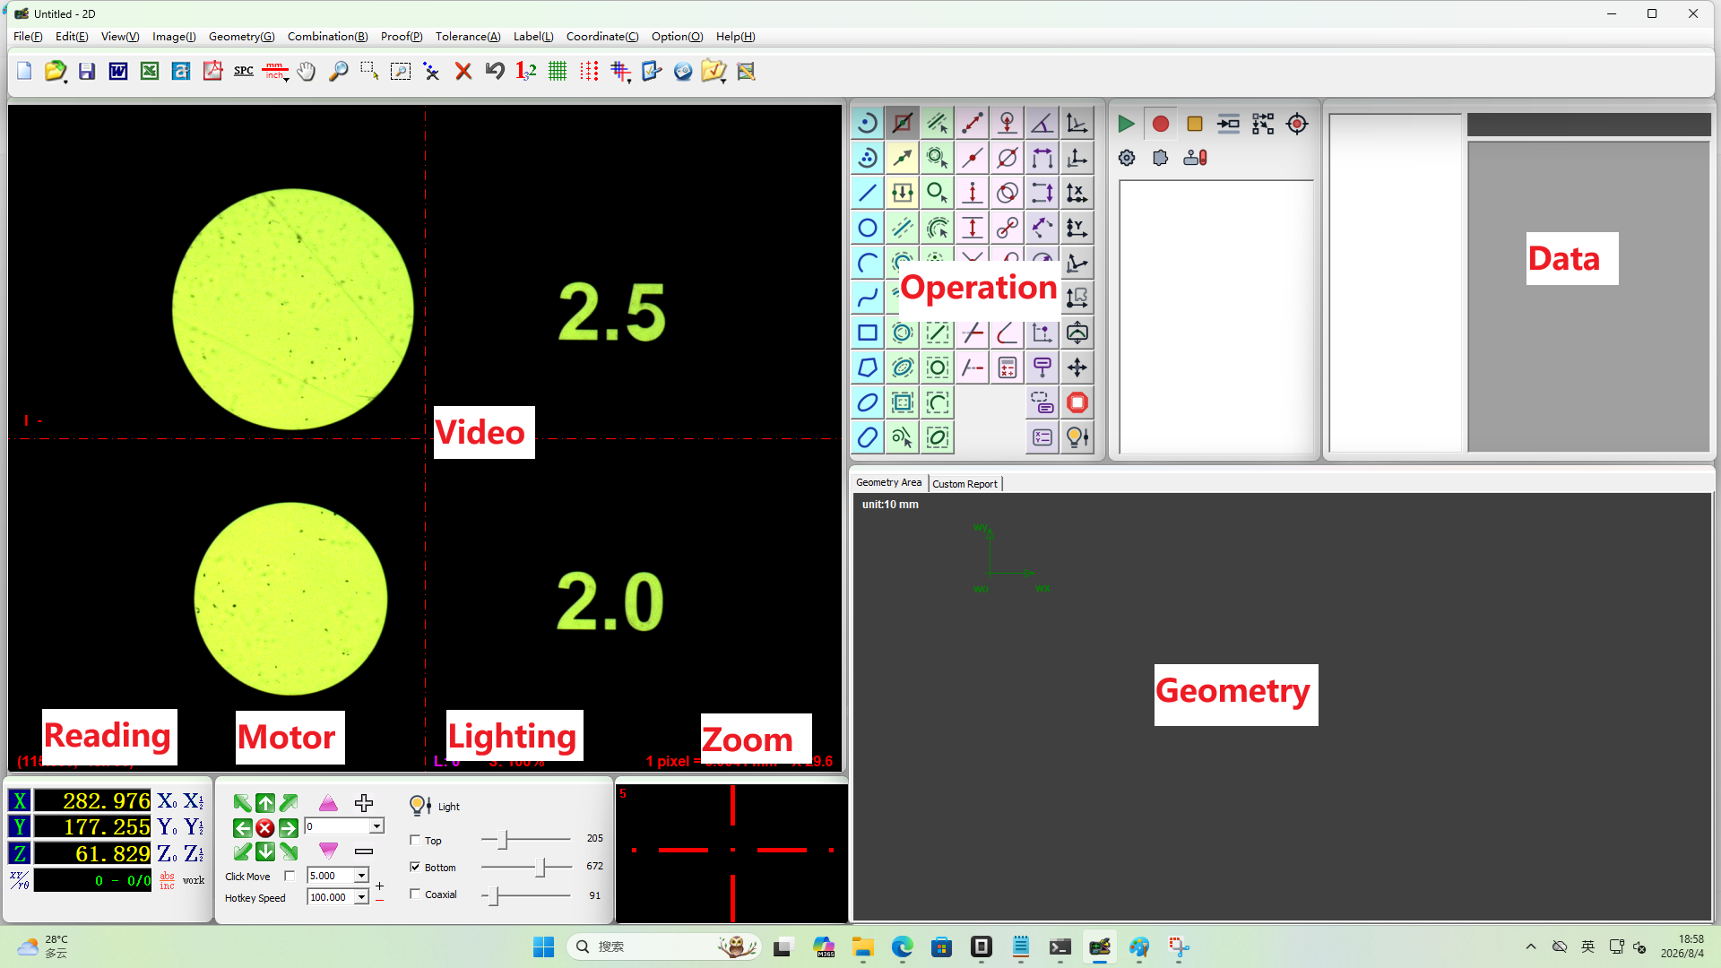Select the arc measurement tool
Viewport: 1721px width, 968px height.
(867, 263)
